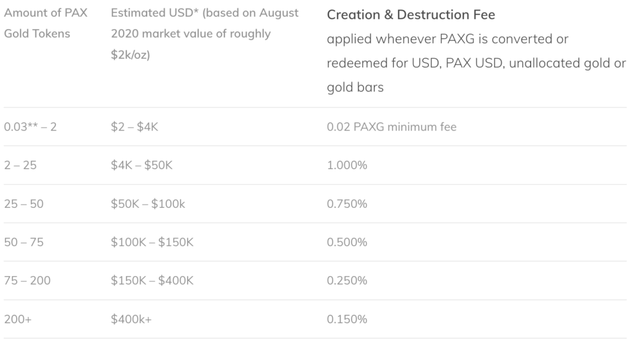Select the '50 – 75' token range cell
This screenshot has width=633, height=349.
point(23,242)
